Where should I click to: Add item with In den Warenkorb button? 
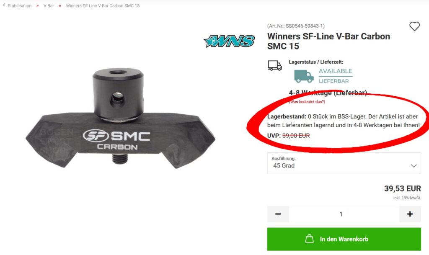point(344,239)
